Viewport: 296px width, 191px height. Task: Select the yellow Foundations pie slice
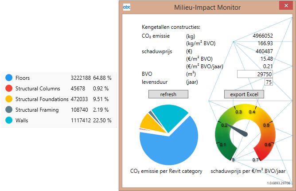tap(151, 124)
